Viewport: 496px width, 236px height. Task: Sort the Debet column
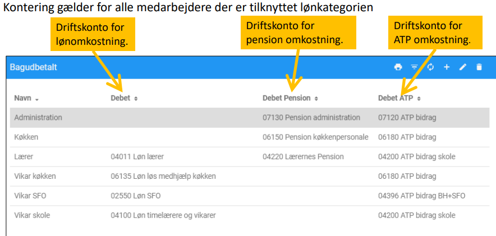pyautogui.click(x=136, y=99)
